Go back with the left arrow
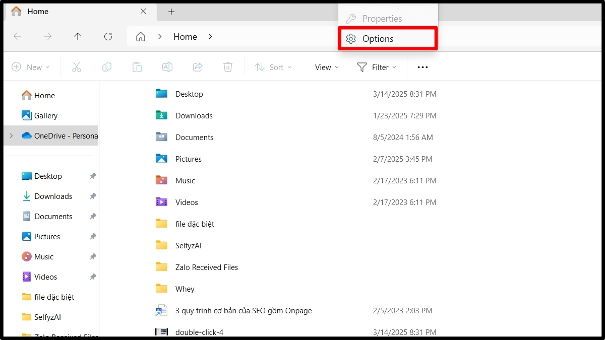Viewport: 605px width, 340px height. [x=17, y=36]
